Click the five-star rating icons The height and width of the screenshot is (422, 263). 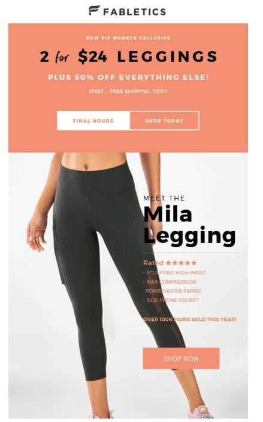point(181,263)
